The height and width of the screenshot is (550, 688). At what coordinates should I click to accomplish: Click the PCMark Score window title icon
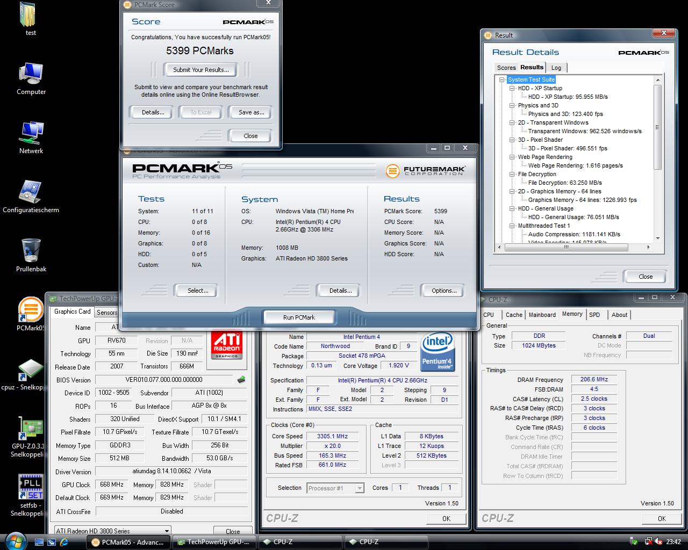click(127, 4)
